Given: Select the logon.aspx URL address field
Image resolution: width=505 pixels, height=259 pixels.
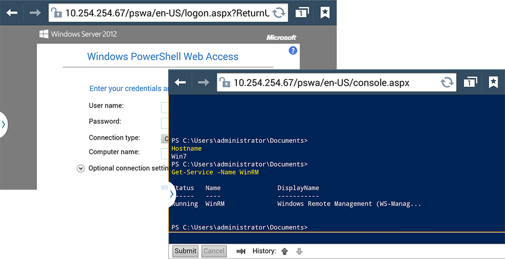Looking at the screenshot, I should tap(168, 13).
